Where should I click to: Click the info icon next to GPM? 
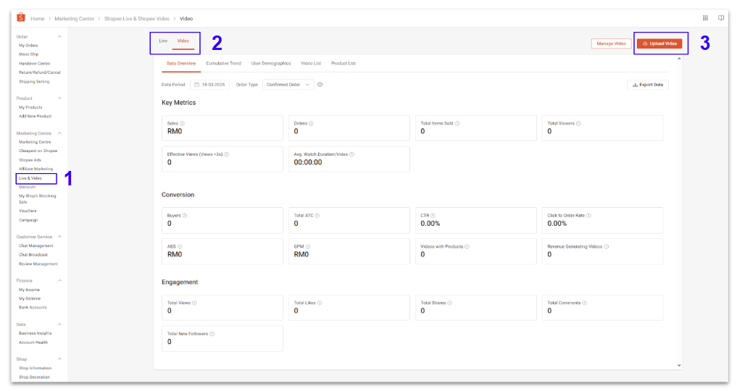(x=308, y=246)
